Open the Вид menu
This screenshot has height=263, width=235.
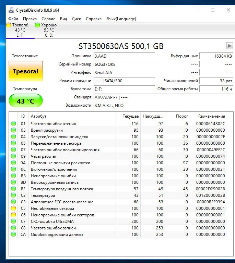click(63, 19)
